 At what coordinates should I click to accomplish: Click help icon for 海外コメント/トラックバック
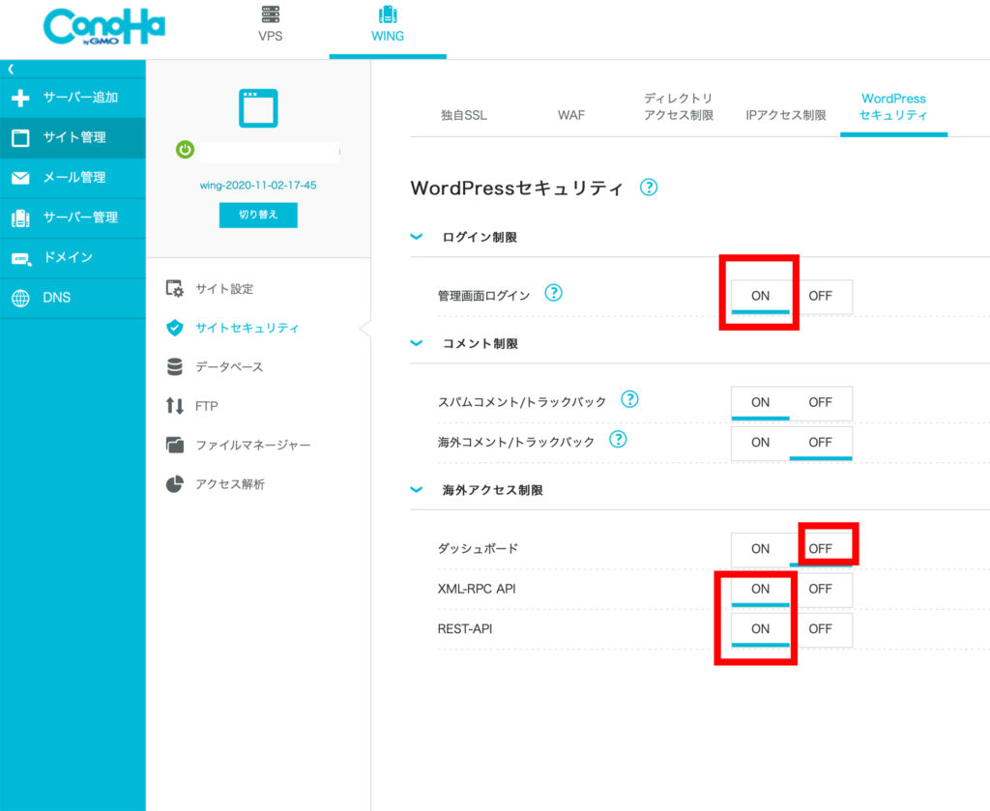618,439
